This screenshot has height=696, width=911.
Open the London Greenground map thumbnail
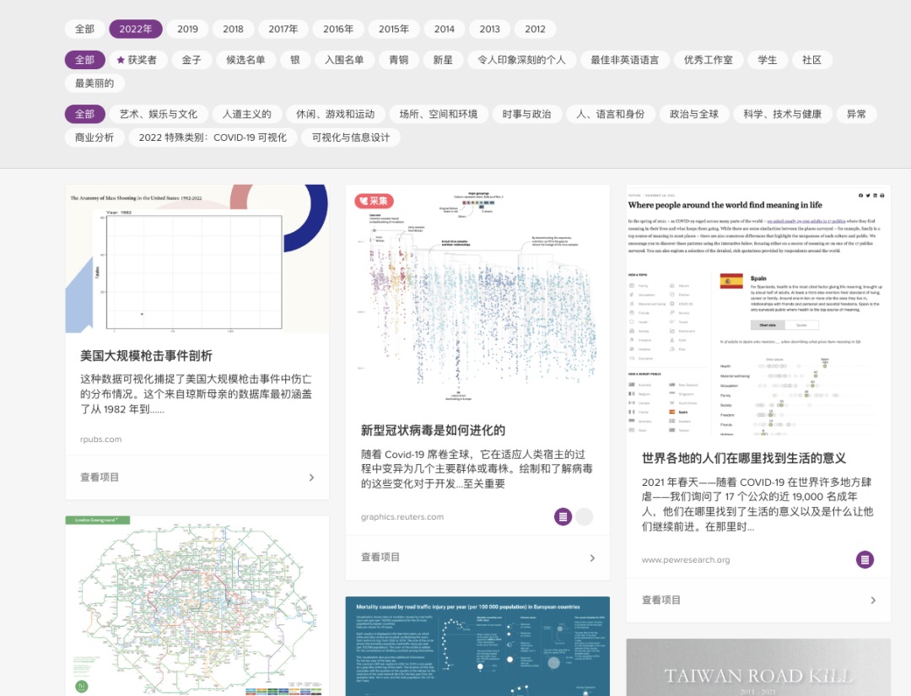point(197,606)
